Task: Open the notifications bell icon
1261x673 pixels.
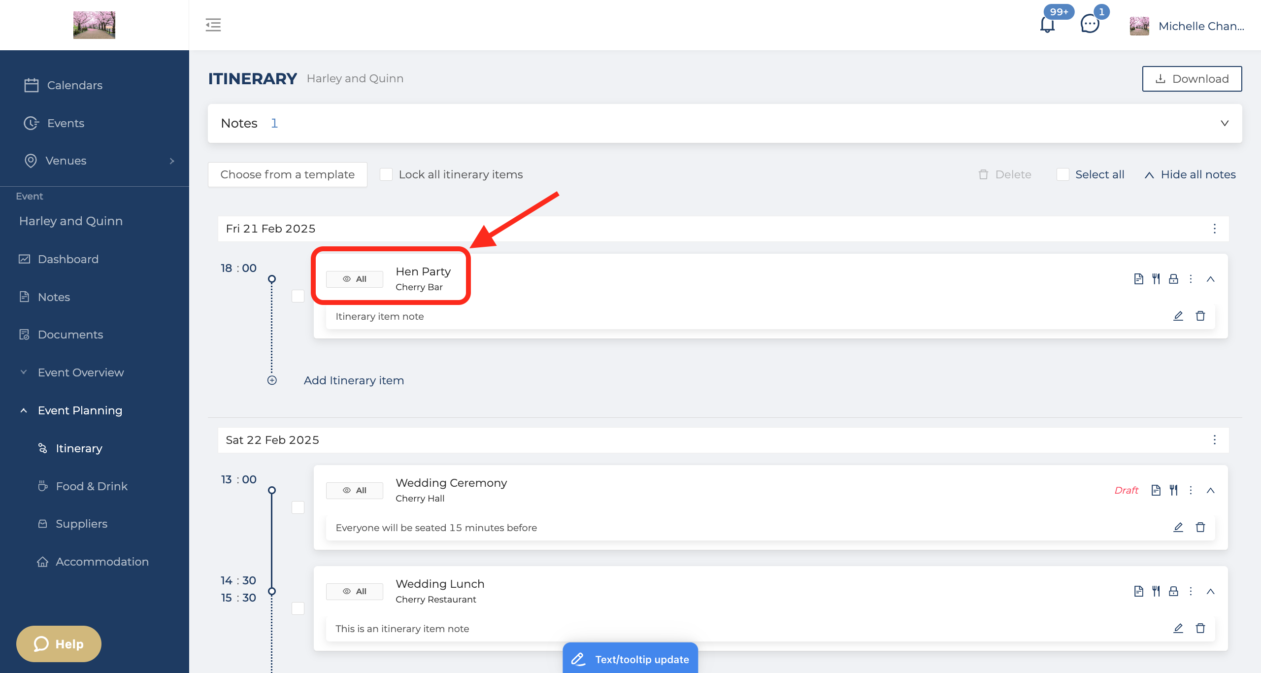Action: tap(1047, 25)
